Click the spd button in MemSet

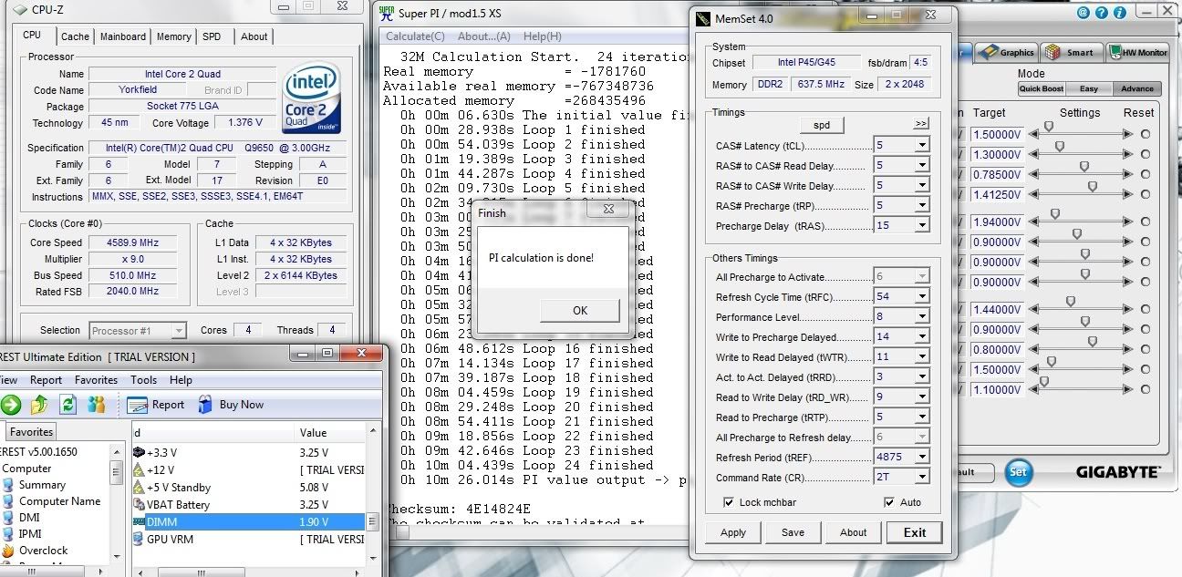coord(822,125)
